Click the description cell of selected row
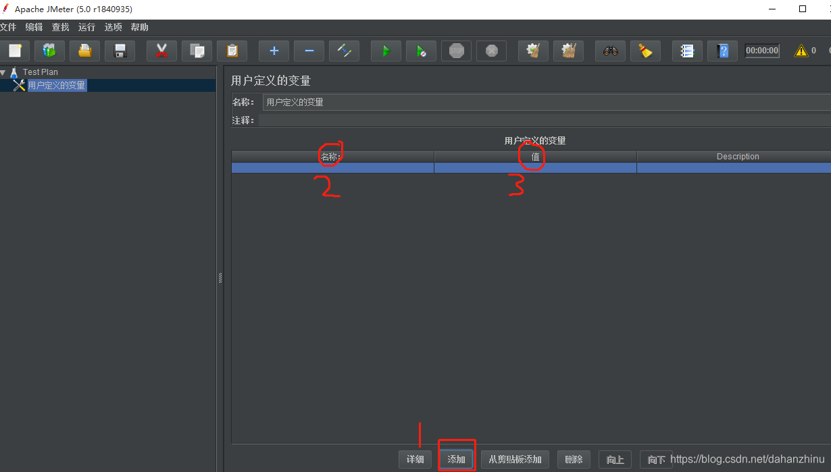 pyautogui.click(x=734, y=168)
